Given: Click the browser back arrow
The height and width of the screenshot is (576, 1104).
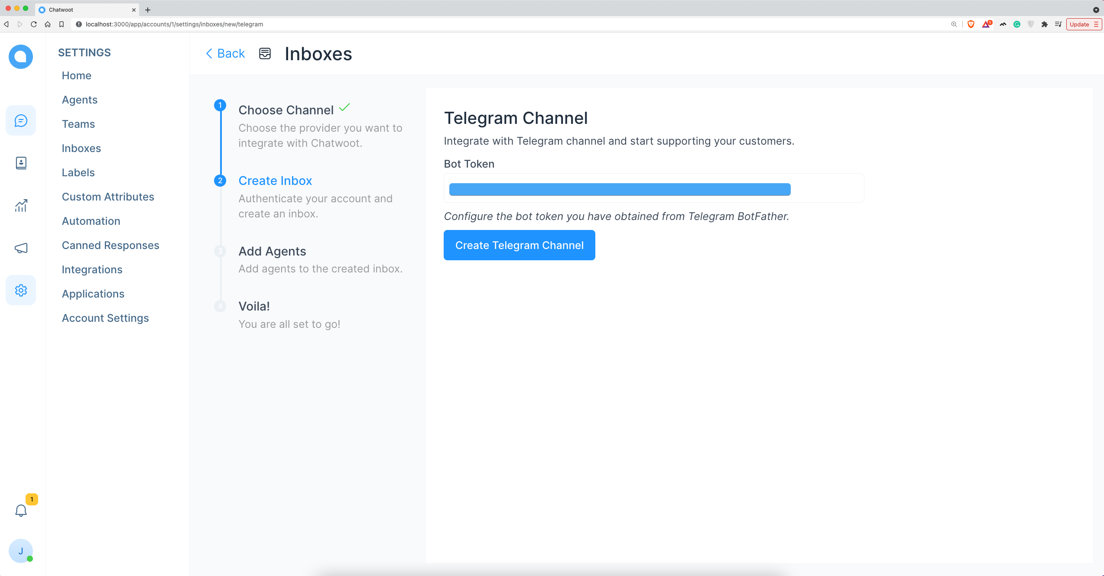Looking at the screenshot, I should tap(6, 24).
